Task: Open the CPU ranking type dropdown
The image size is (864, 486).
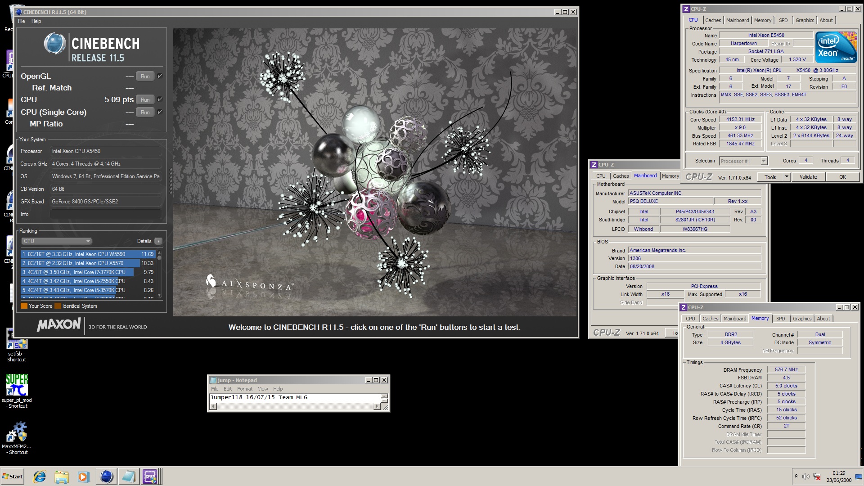Action: click(56, 241)
